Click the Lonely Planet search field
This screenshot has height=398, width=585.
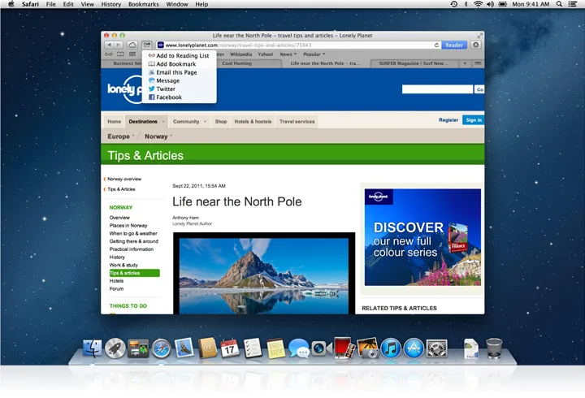pyautogui.click(x=437, y=89)
